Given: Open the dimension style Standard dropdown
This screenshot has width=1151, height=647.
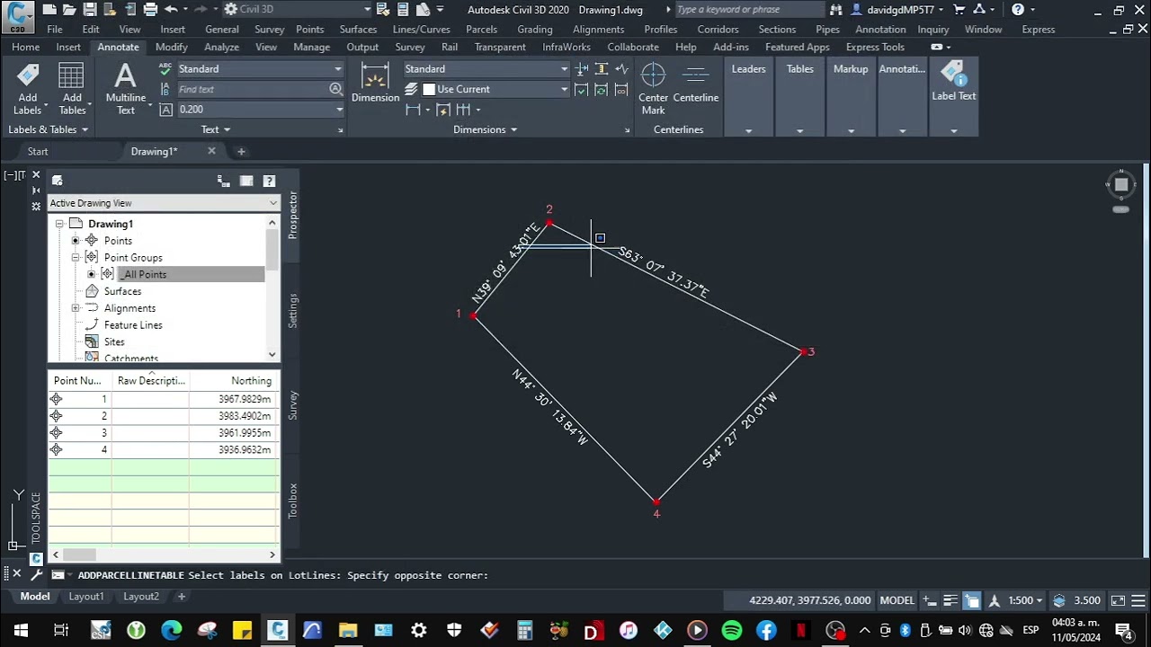Looking at the screenshot, I should pos(486,69).
